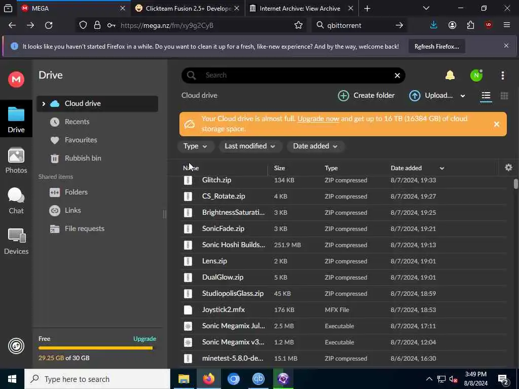Sort by the Size column header
This screenshot has width=519, height=389.
279,168
